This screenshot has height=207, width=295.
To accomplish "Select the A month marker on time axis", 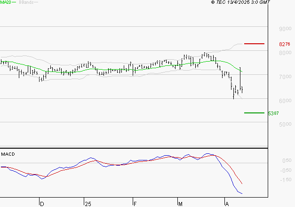I will [x=226, y=204].
